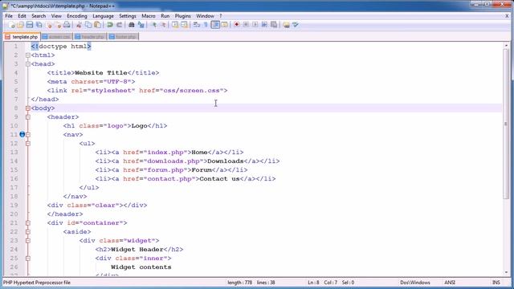Select the template.php tab
514x289 pixels.
coord(22,37)
